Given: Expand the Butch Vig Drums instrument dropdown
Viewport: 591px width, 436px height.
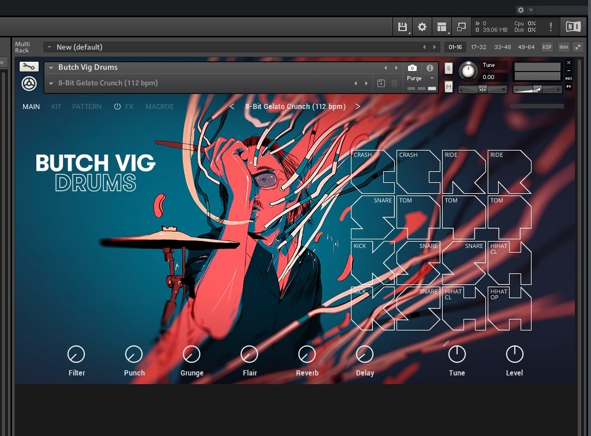Looking at the screenshot, I should coord(51,67).
